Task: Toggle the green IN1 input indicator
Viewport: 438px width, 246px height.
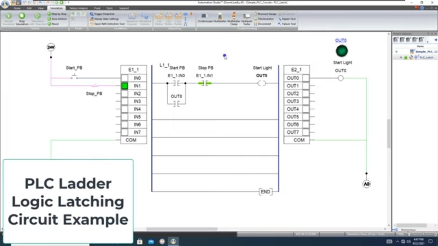Action: pos(125,86)
